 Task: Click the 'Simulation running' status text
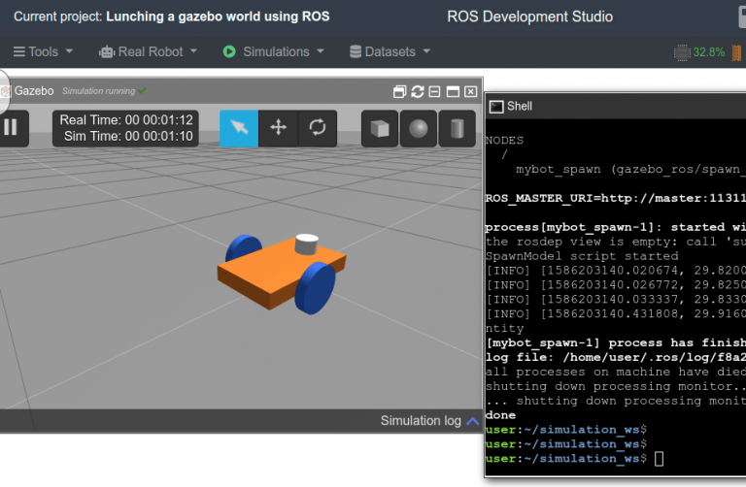tap(98, 91)
